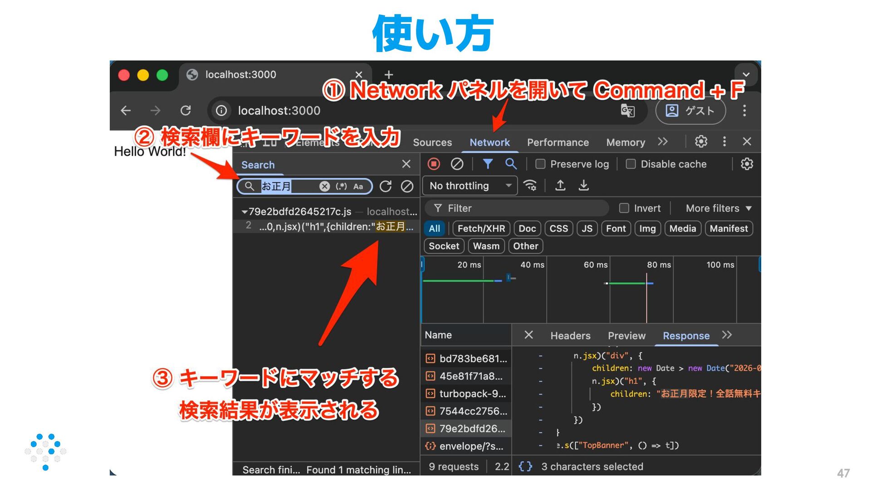Click the import HAR upload icon
Screen dimensions: 871x490
point(560,186)
